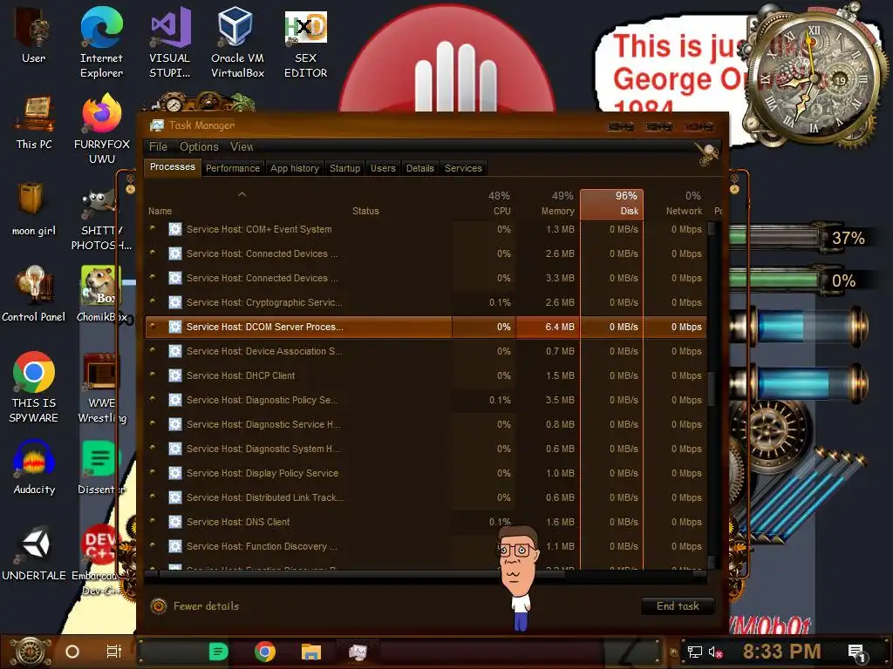Open UNDERTALE Unity desktop shortcut
Image resolution: width=893 pixels, height=669 pixels.
click(34, 553)
